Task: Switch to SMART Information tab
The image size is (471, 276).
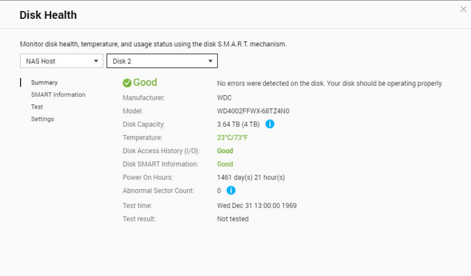Action: coord(58,95)
